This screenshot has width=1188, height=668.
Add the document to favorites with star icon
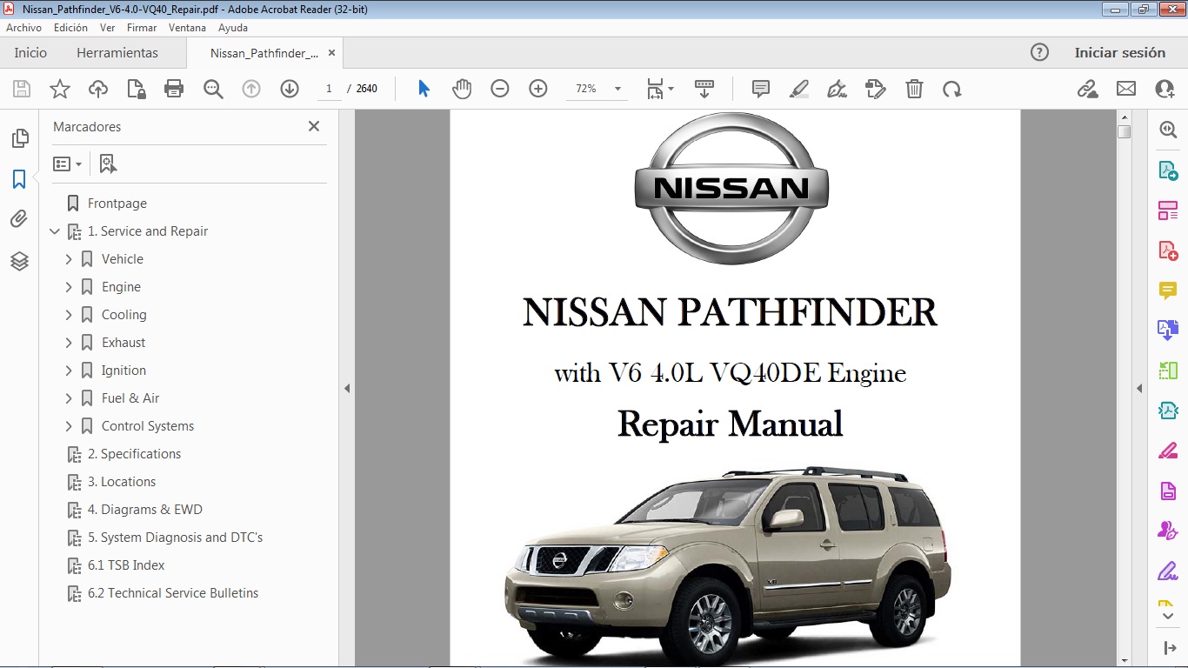point(60,89)
